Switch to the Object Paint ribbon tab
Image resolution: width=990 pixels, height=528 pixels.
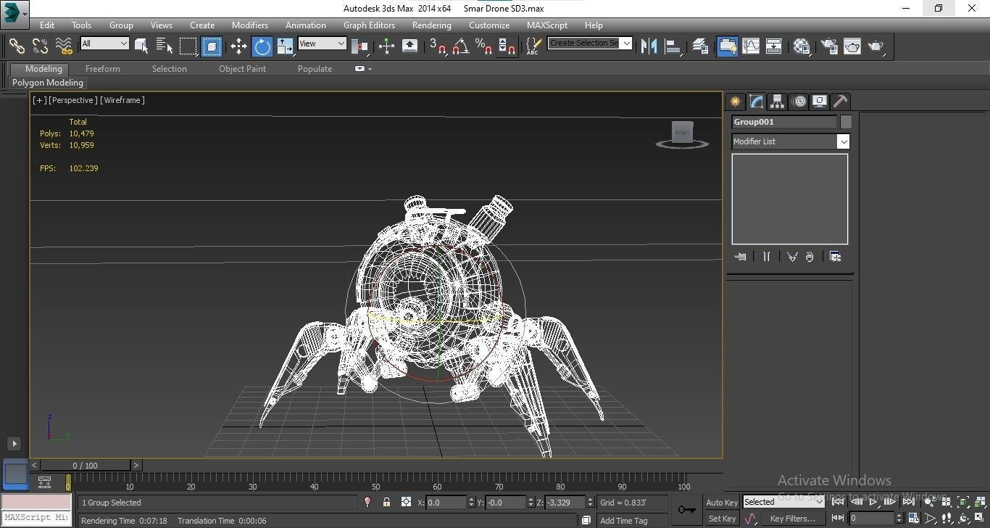243,69
